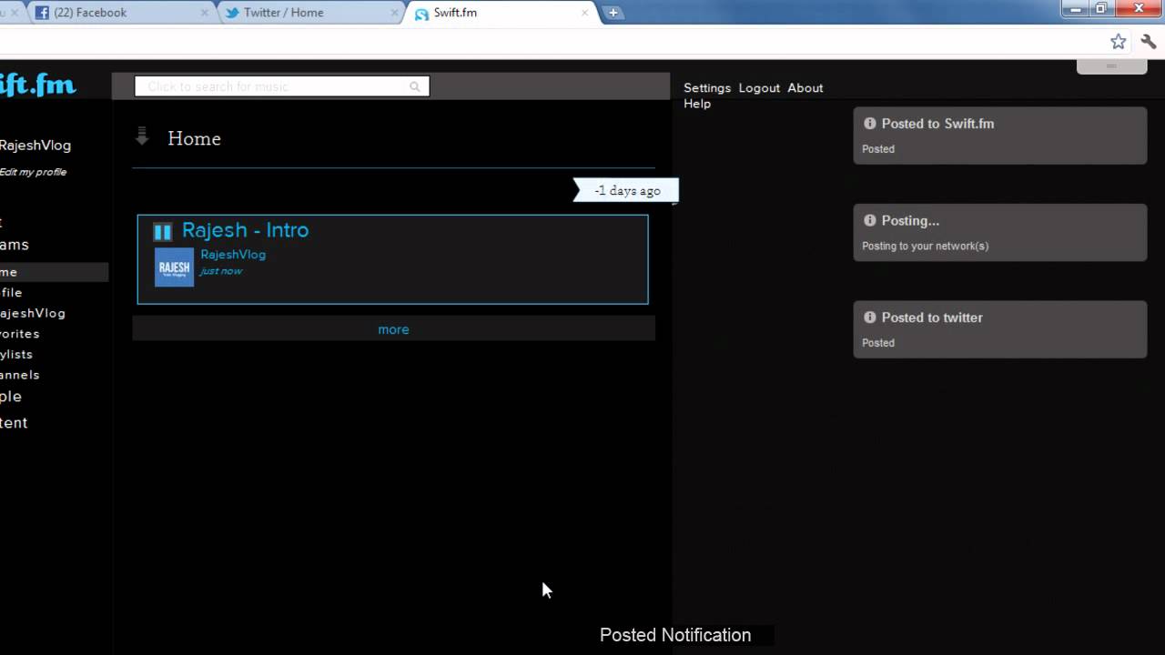Open a new browser tab
The width and height of the screenshot is (1165, 655).
[x=613, y=13]
